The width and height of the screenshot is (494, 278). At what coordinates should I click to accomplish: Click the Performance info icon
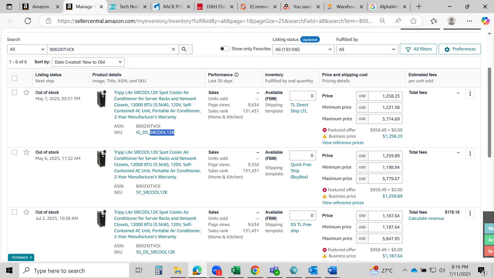(236, 75)
